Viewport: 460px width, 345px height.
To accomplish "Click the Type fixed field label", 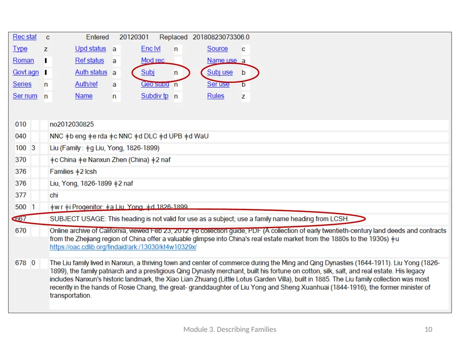I will [x=20, y=49].
